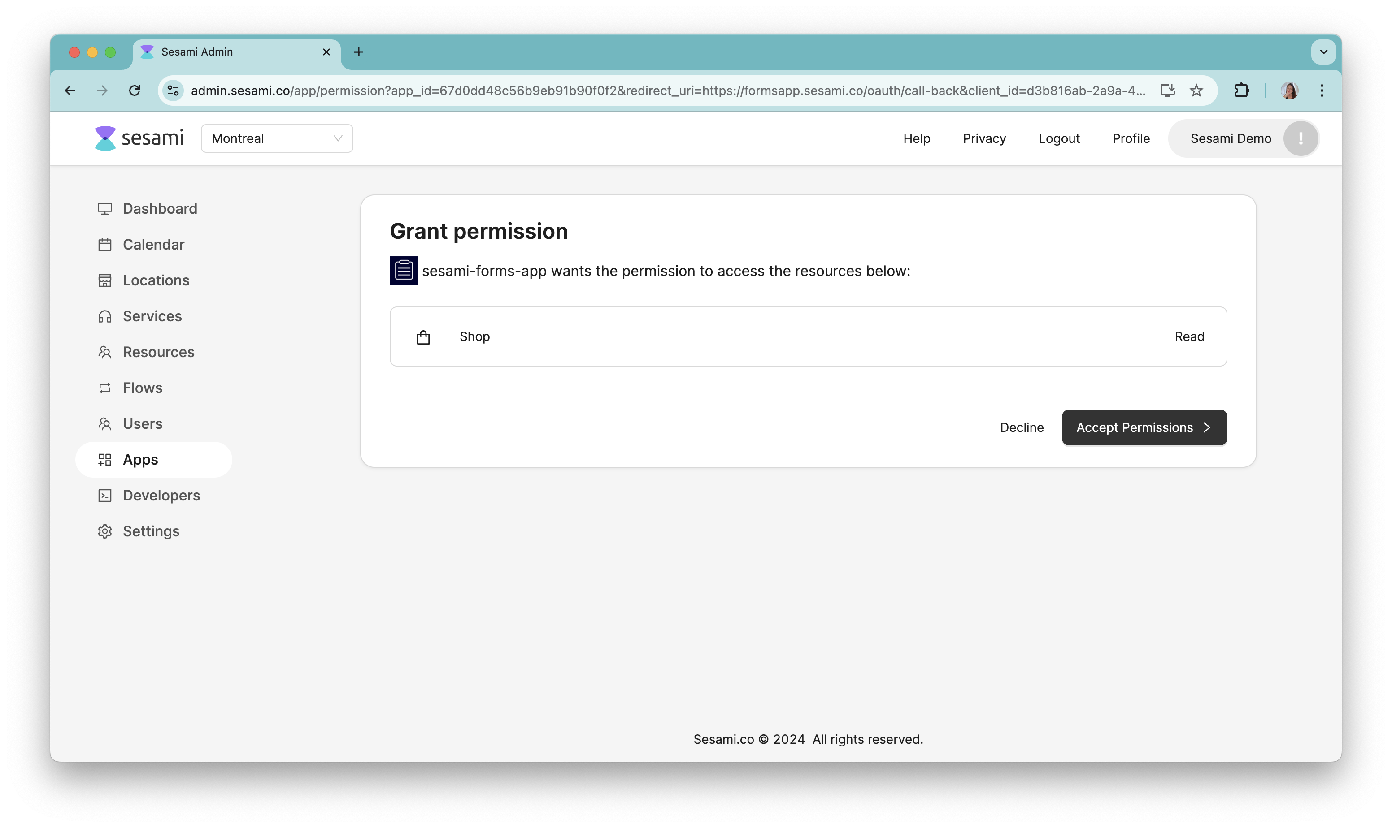Open site information icon in address bar
The image size is (1392, 828).
pos(173,91)
